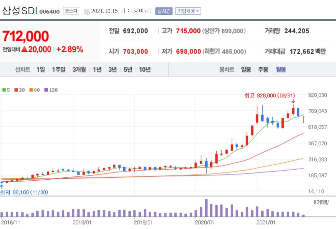This screenshot has height=229, width=336.
Task: Open the 기업개요 dropdown
Action: pyautogui.click(x=188, y=11)
